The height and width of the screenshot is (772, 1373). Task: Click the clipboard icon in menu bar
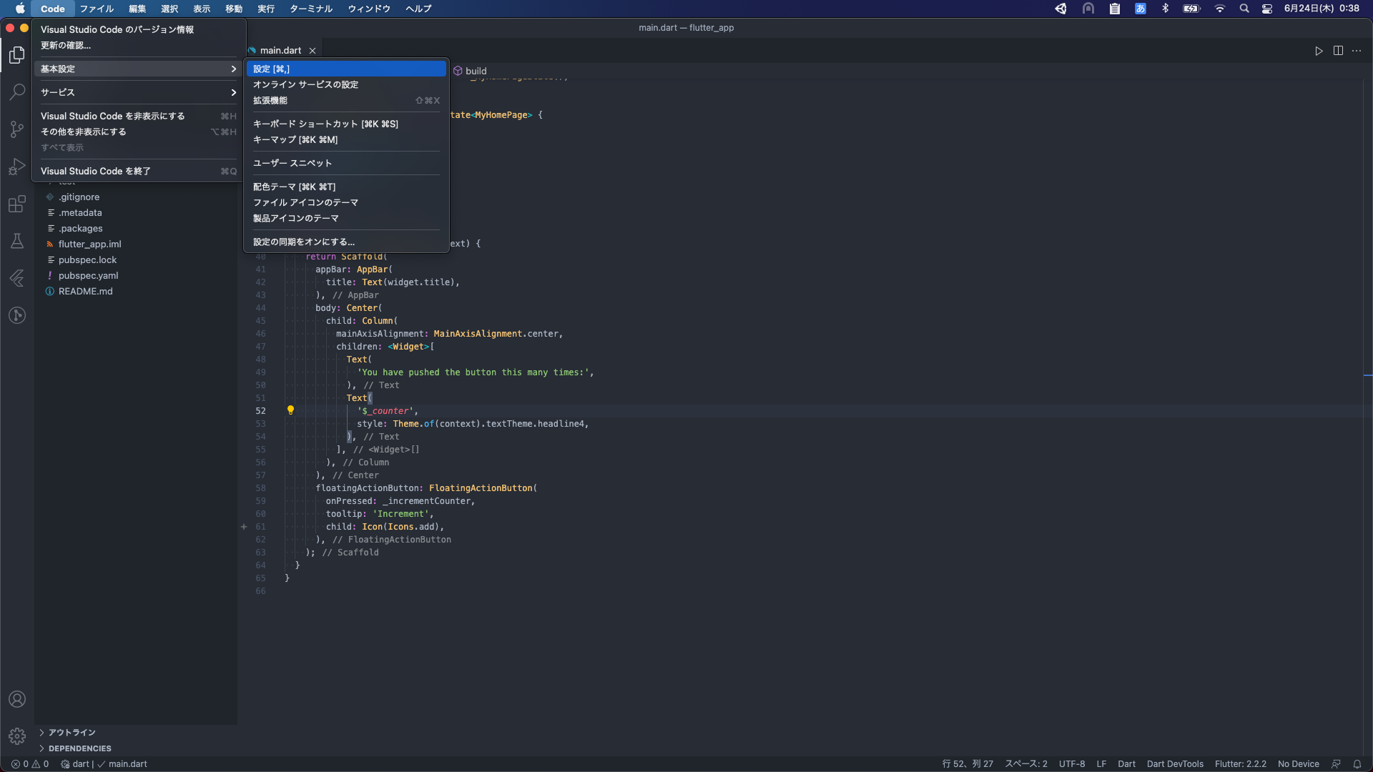tap(1114, 9)
